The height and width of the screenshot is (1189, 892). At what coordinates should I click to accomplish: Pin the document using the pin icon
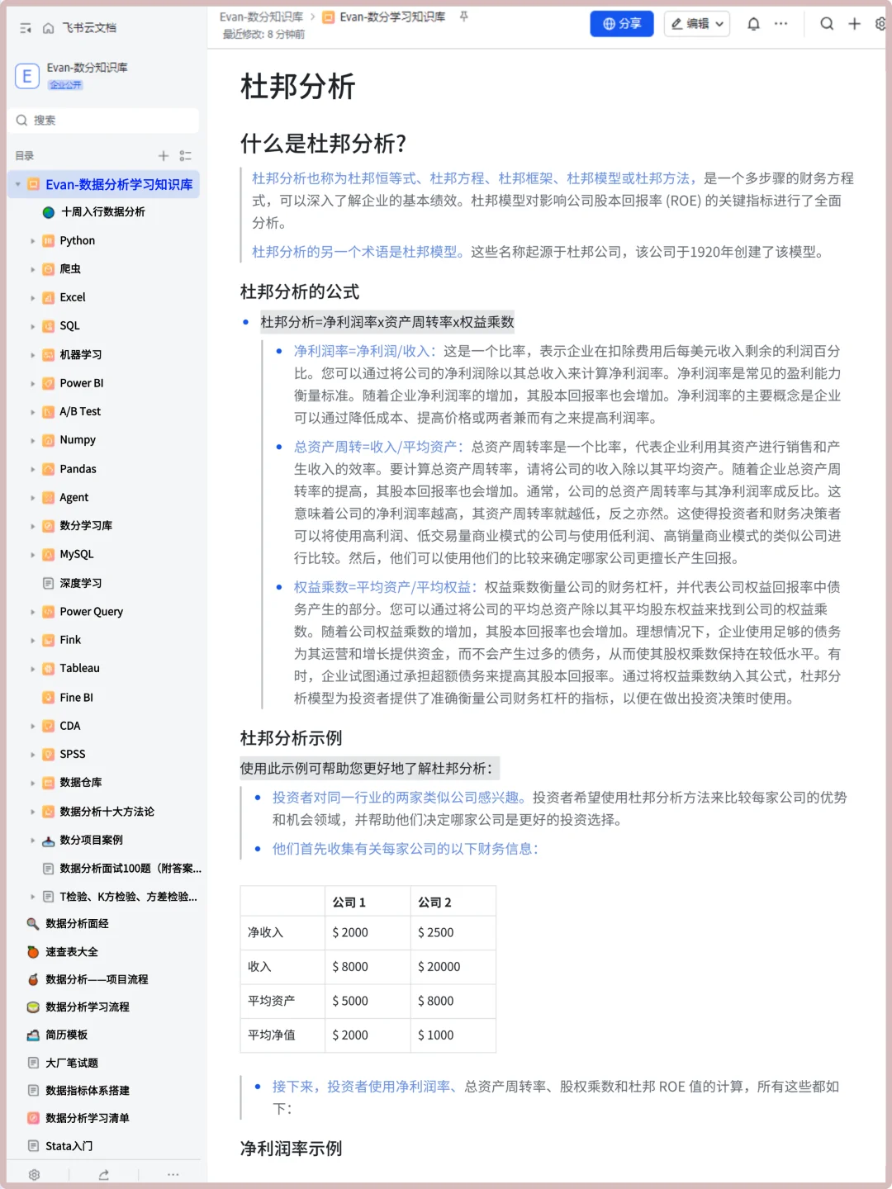tap(463, 17)
